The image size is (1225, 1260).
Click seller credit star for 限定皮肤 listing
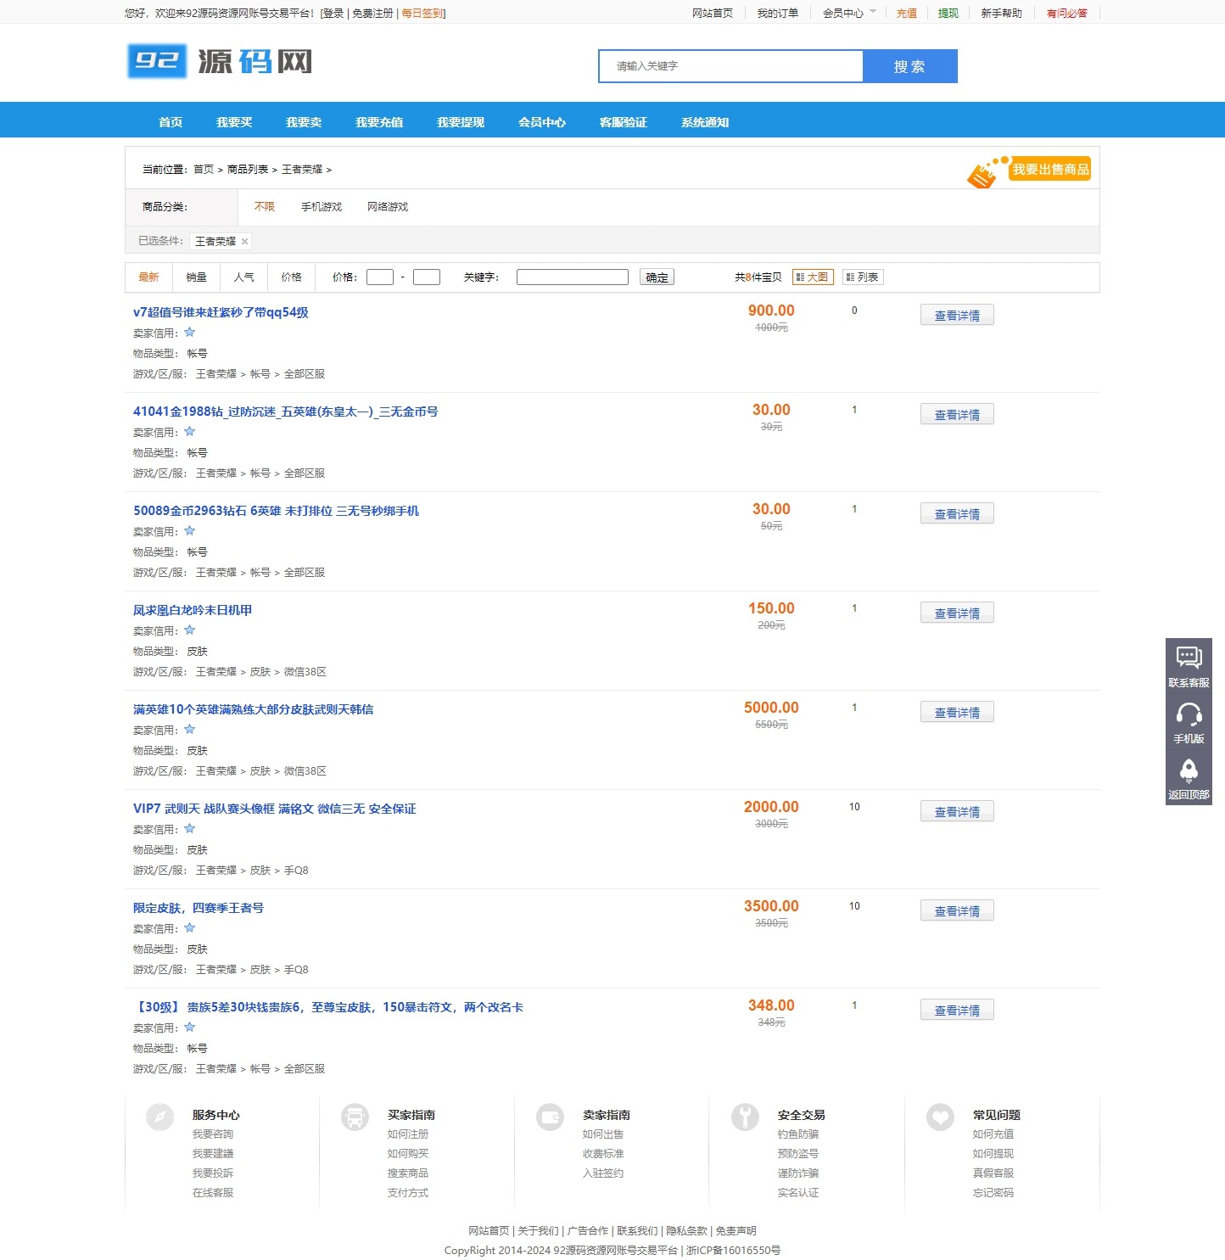189,928
